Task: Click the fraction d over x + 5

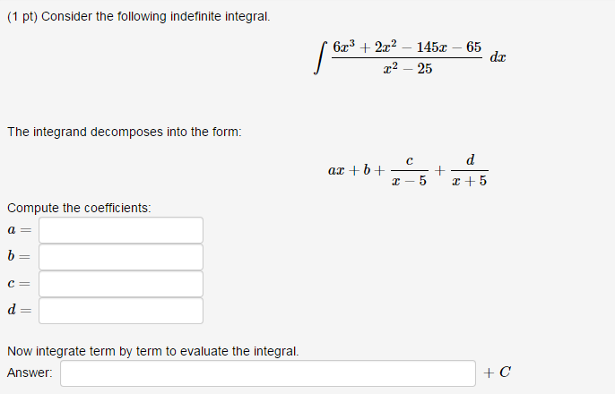Action: pos(470,170)
